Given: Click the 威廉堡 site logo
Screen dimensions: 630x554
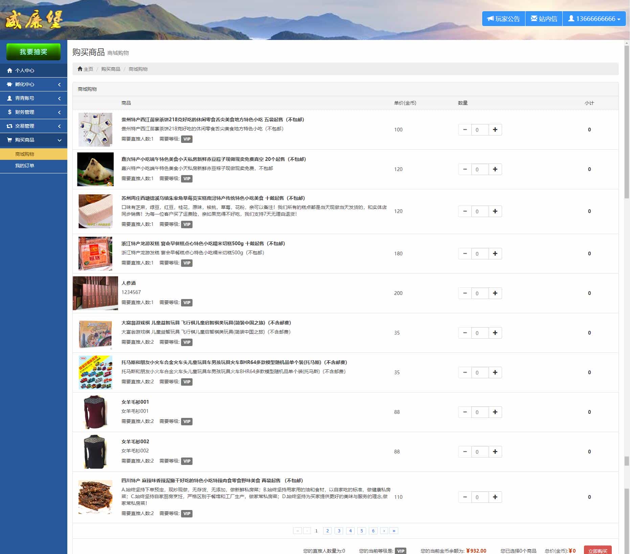Looking at the screenshot, I should (x=34, y=19).
